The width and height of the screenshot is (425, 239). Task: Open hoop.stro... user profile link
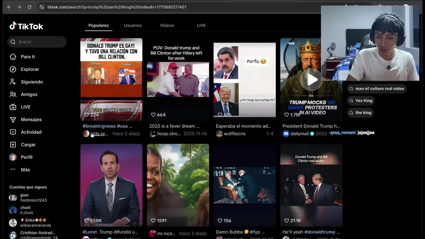pyautogui.click(x=169, y=134)
